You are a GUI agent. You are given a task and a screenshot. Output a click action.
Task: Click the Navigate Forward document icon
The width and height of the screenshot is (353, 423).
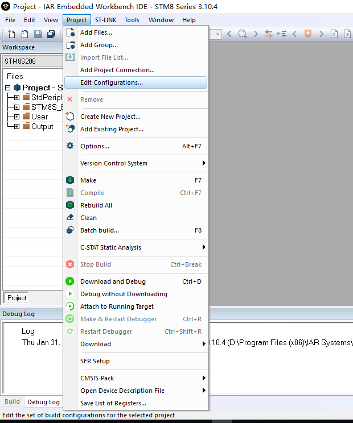tap(347, 34)
